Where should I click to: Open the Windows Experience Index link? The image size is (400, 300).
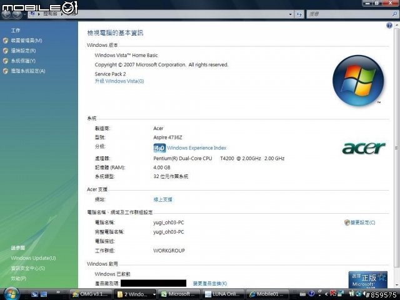click(197, 148)
